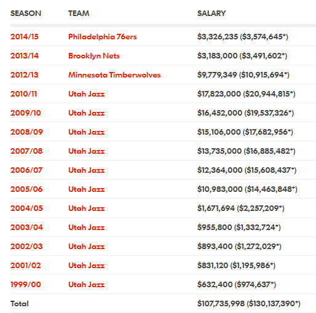The image size is (316, 313).
Task: Open the 2004/05 season link
Action: (26, 208)
